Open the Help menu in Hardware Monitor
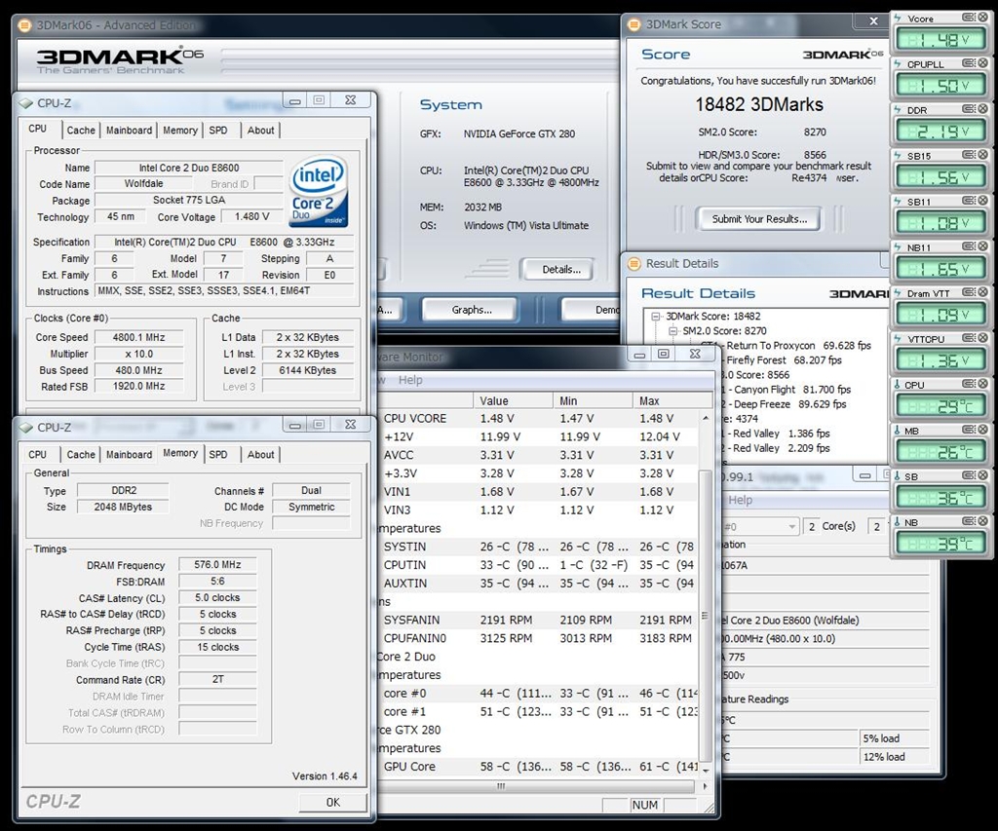This screenshot has width=998, height=831. (410, 380)
